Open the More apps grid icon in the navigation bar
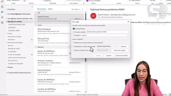 2,22
